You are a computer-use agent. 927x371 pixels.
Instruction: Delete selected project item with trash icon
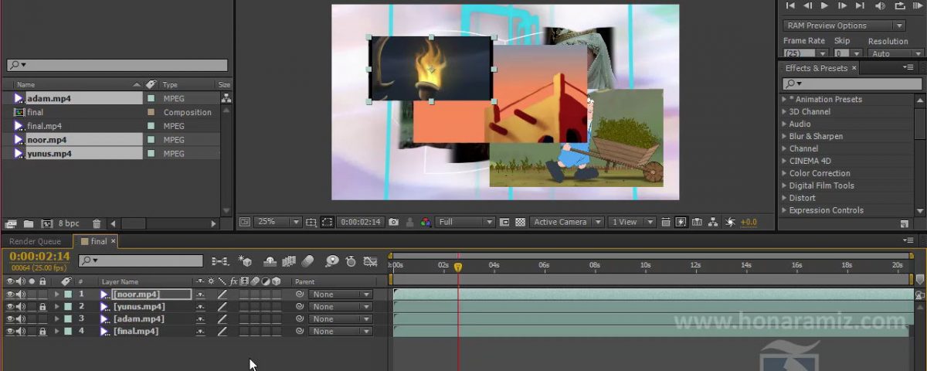(x=96, y=223)
